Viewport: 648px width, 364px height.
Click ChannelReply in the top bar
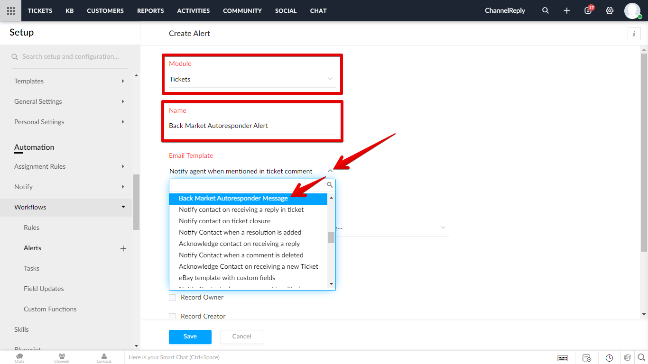click(505, 10)
